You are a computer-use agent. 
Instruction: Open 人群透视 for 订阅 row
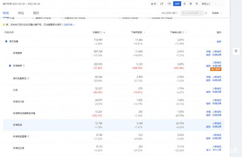click(217, 89)
